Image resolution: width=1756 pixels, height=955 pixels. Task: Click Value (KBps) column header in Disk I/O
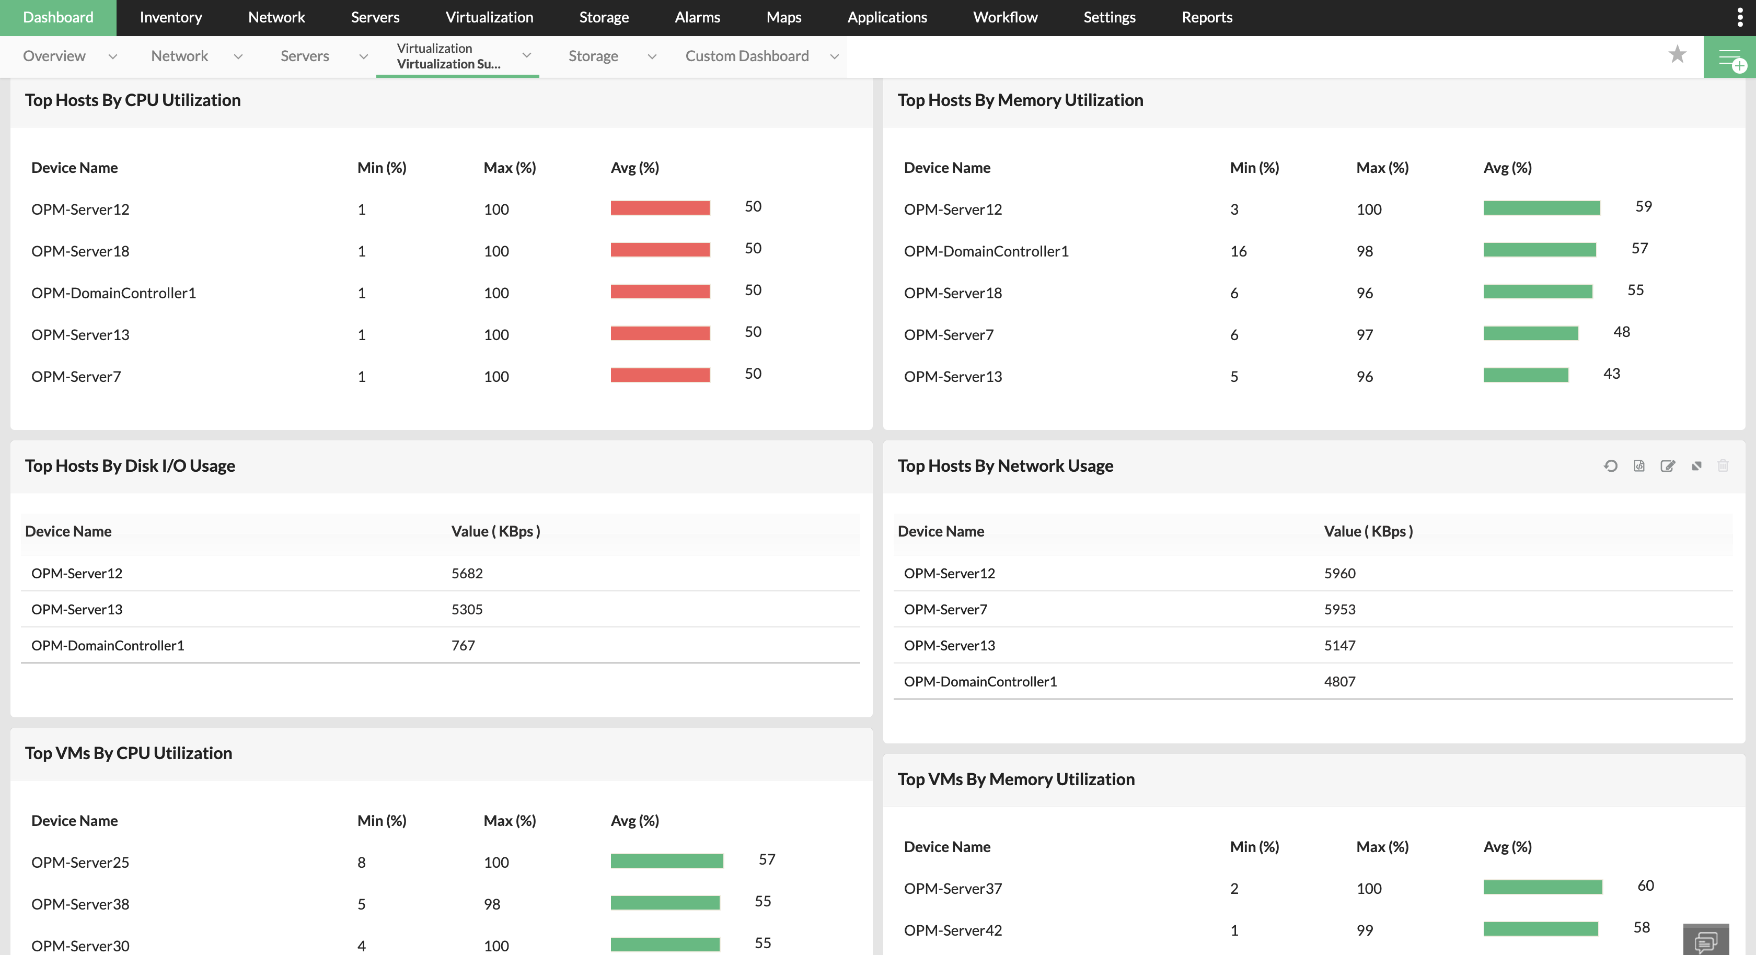495,532
